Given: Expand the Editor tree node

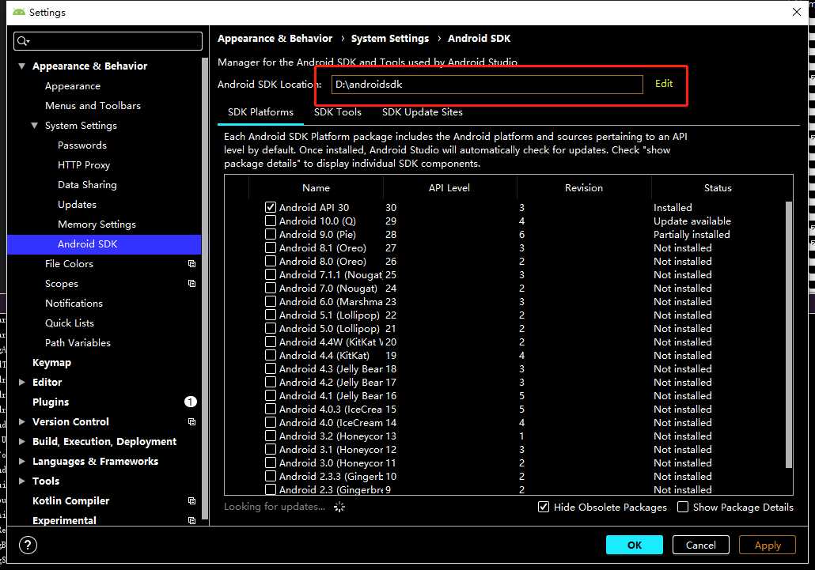Looking at the screenshot, I should [22, 382].
